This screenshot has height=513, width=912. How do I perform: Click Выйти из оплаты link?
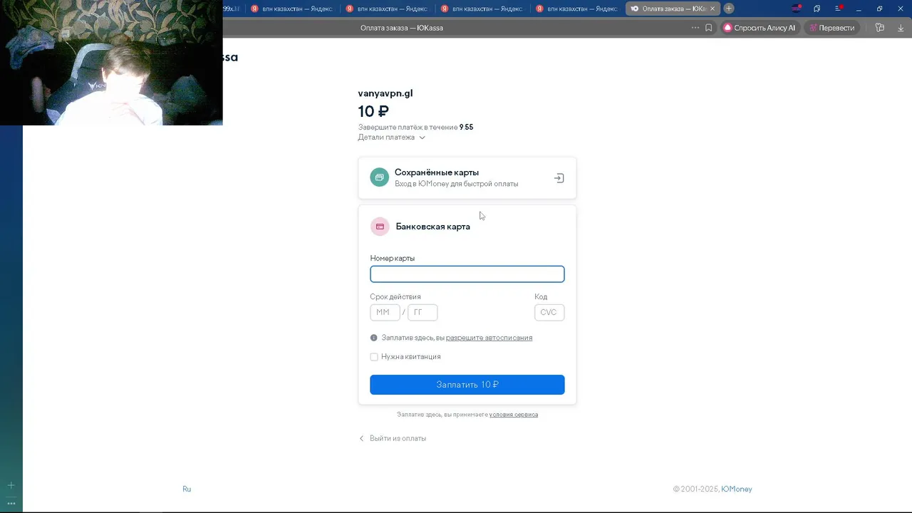[398, 439]
